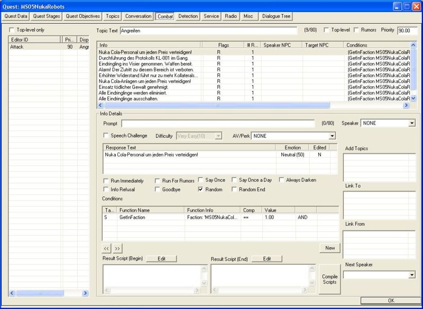
Task: Select info 'Durchführung des Protokolls KL-001 im Gang.'
Action: click(253, 58)
